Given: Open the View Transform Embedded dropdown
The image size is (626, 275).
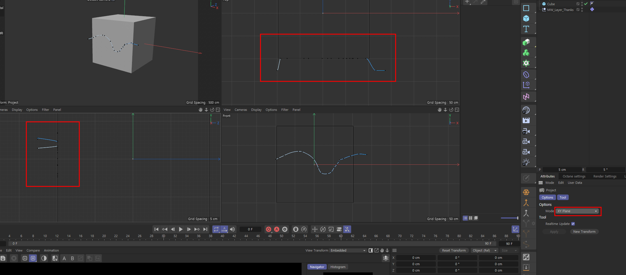Looking at the screenshot, I should (x=348, y=250).
